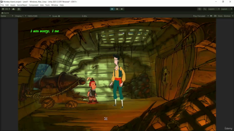Pause the running game

[x=117, y=9]
